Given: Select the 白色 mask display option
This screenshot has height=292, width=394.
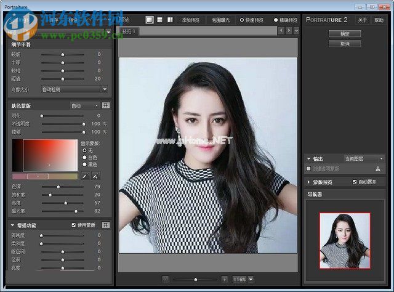Looking at the screenshot, I should coord(84,157).
